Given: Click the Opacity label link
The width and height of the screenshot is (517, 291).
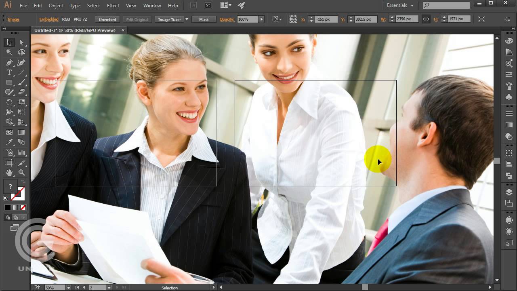Looking at the screenshot, I should [x=227, y=19].
